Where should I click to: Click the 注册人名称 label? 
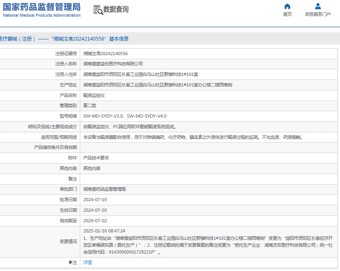pos(66,64)
